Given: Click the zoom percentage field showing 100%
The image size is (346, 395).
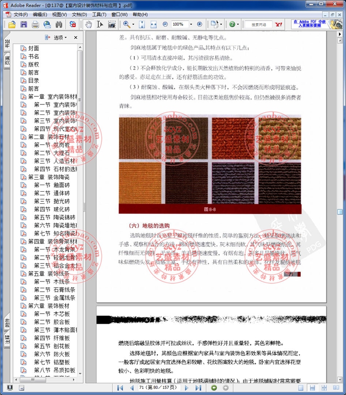Looking at the screenshot, I should (x=179, y=24).
